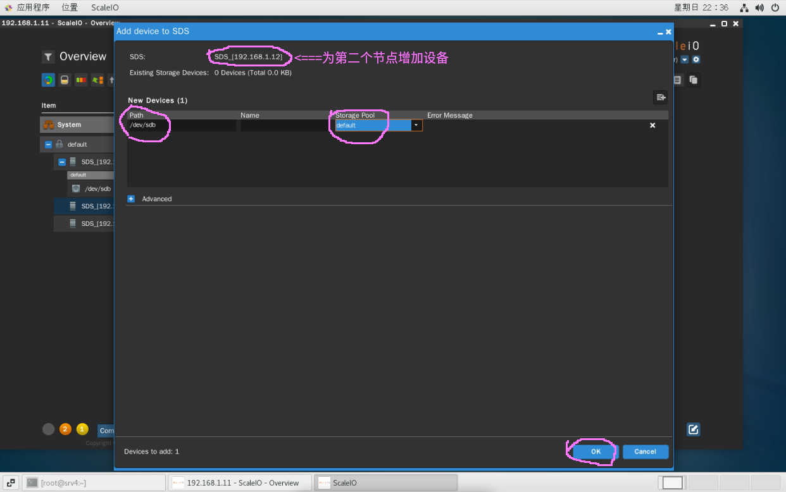Open the volume speaker icon in top panel

click(x=759, y=8)
